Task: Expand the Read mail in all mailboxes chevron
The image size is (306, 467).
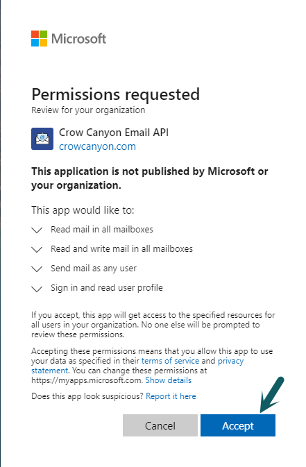Action: click(37, 230)
